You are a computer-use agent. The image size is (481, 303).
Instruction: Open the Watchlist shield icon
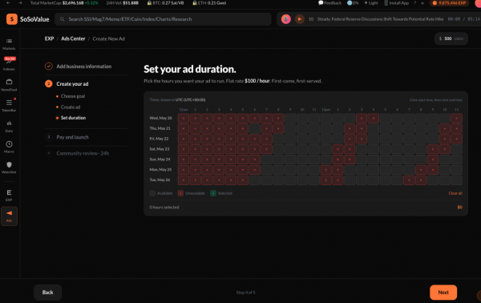pos(9,164)
